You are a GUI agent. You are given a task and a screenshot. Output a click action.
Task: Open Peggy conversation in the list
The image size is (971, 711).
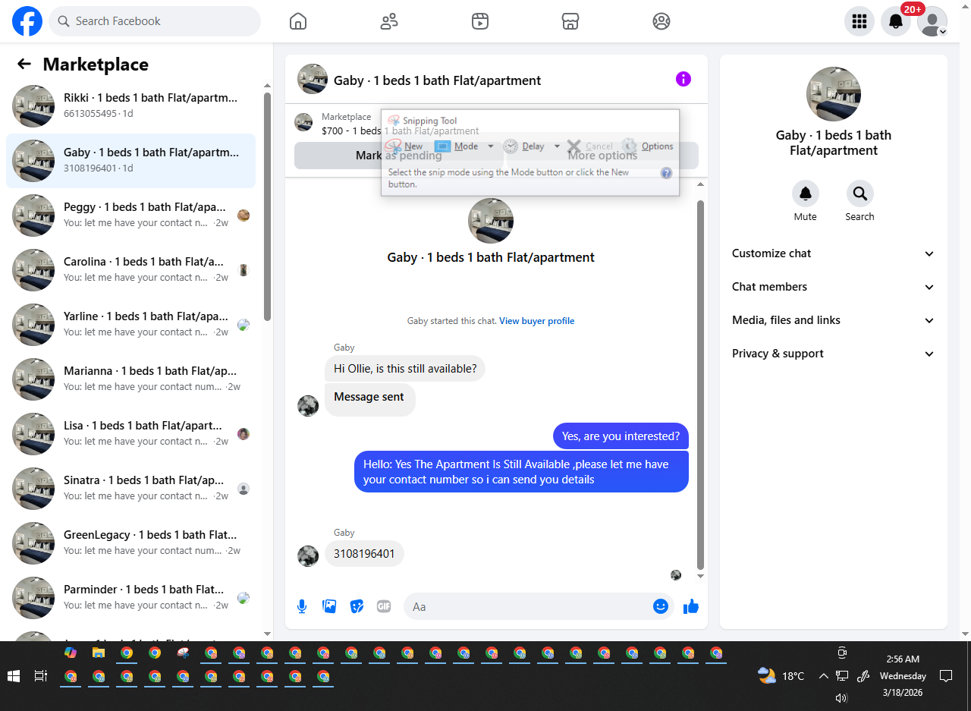pos(130,216)
